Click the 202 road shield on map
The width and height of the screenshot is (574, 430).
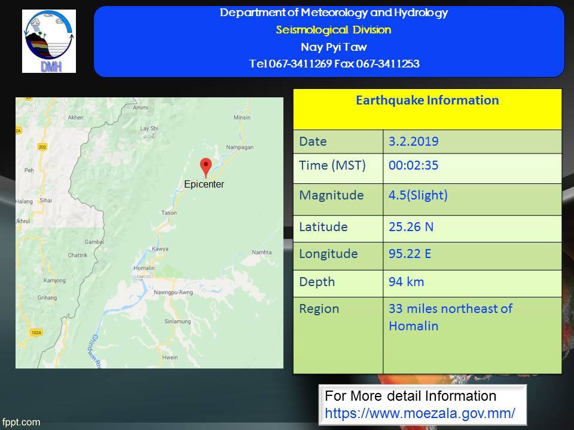42,147
